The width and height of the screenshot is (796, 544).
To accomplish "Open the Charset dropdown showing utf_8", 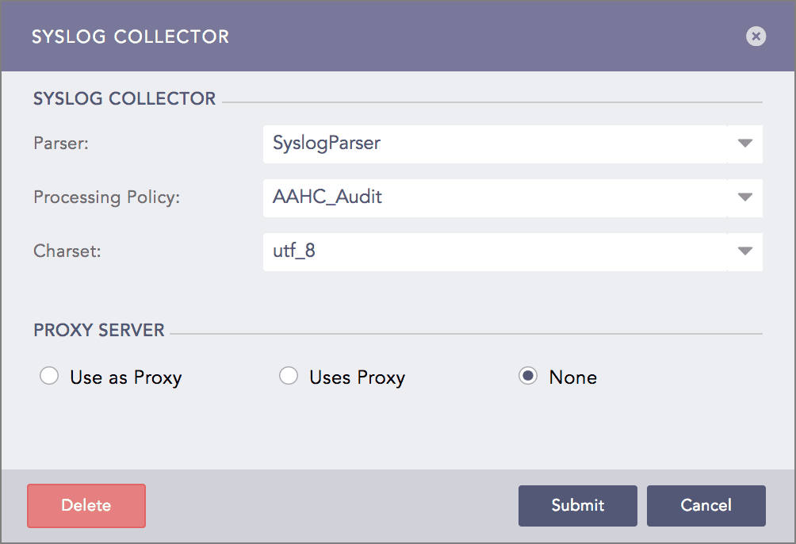I will [x=512, y=251].
